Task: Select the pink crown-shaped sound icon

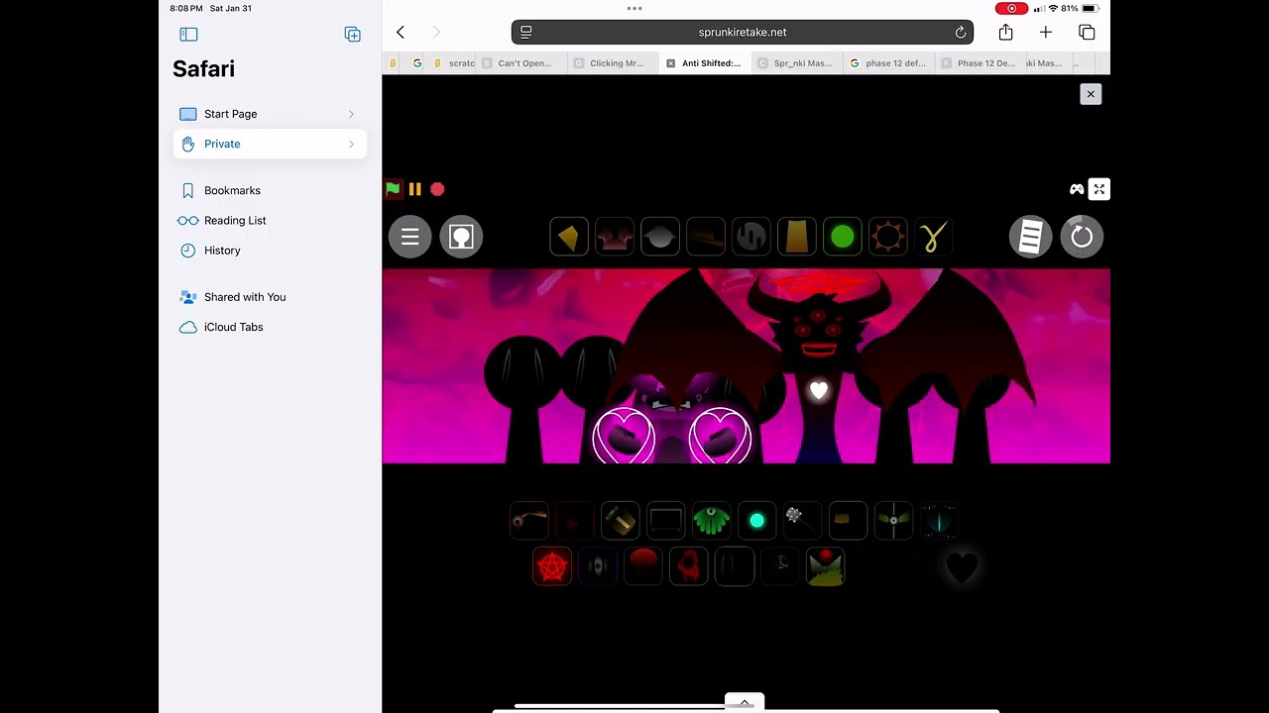Action: tap(615, 238)
